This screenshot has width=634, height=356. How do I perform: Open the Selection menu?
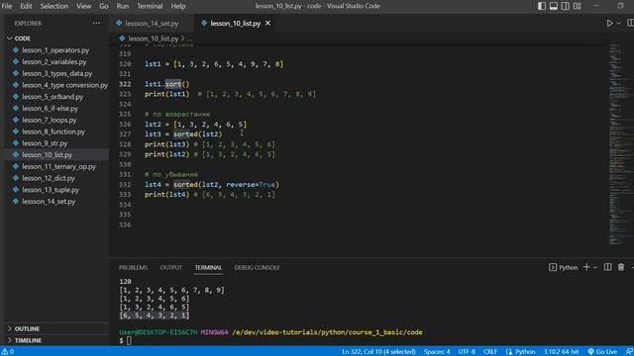click(54, 6)
